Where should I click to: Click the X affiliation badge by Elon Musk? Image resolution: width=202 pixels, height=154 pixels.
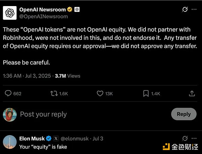point(56,138)
